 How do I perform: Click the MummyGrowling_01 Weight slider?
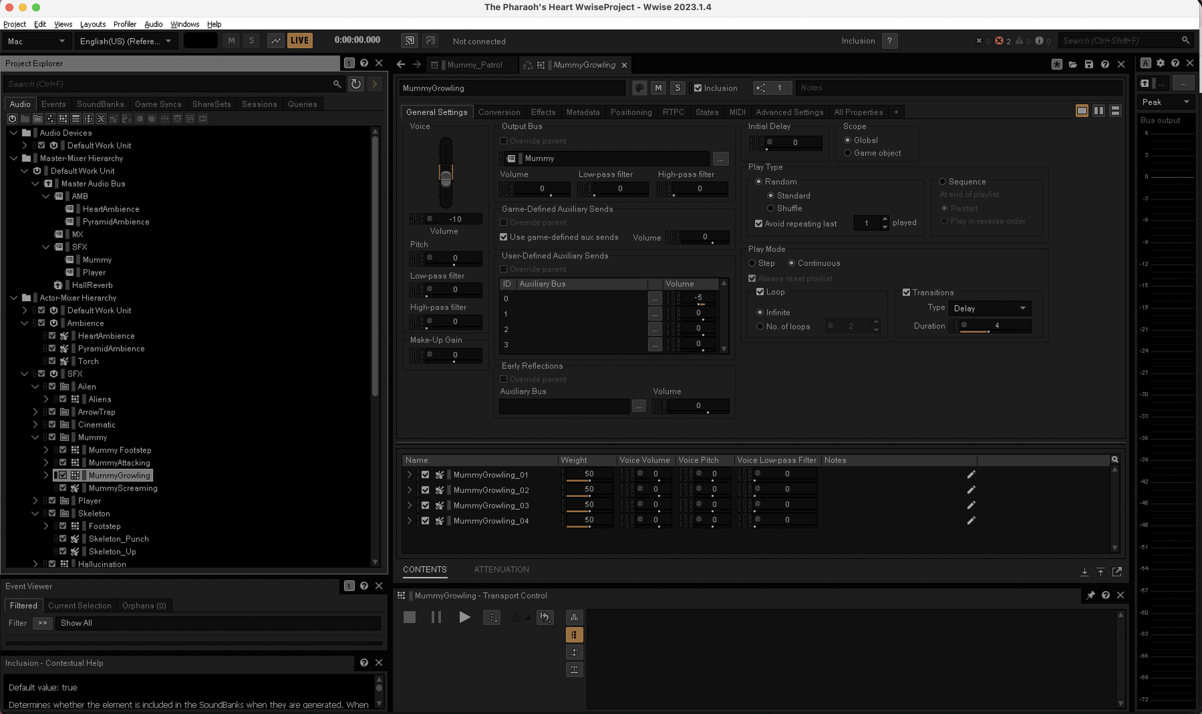tap(588, 475)
